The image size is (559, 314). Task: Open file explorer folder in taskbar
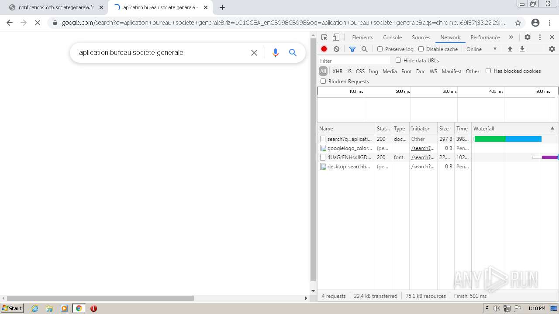coord(49,308)
